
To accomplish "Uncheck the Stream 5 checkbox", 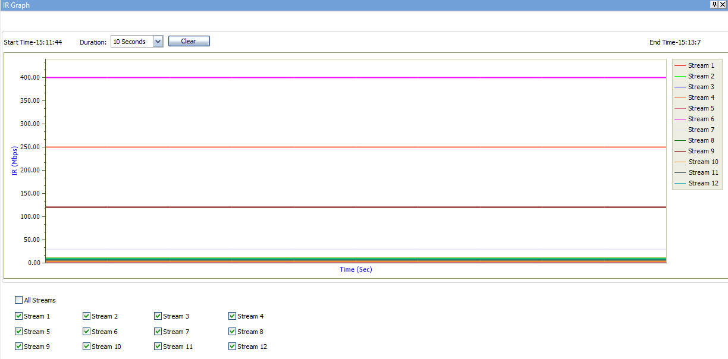I will (x=19, y=332).
